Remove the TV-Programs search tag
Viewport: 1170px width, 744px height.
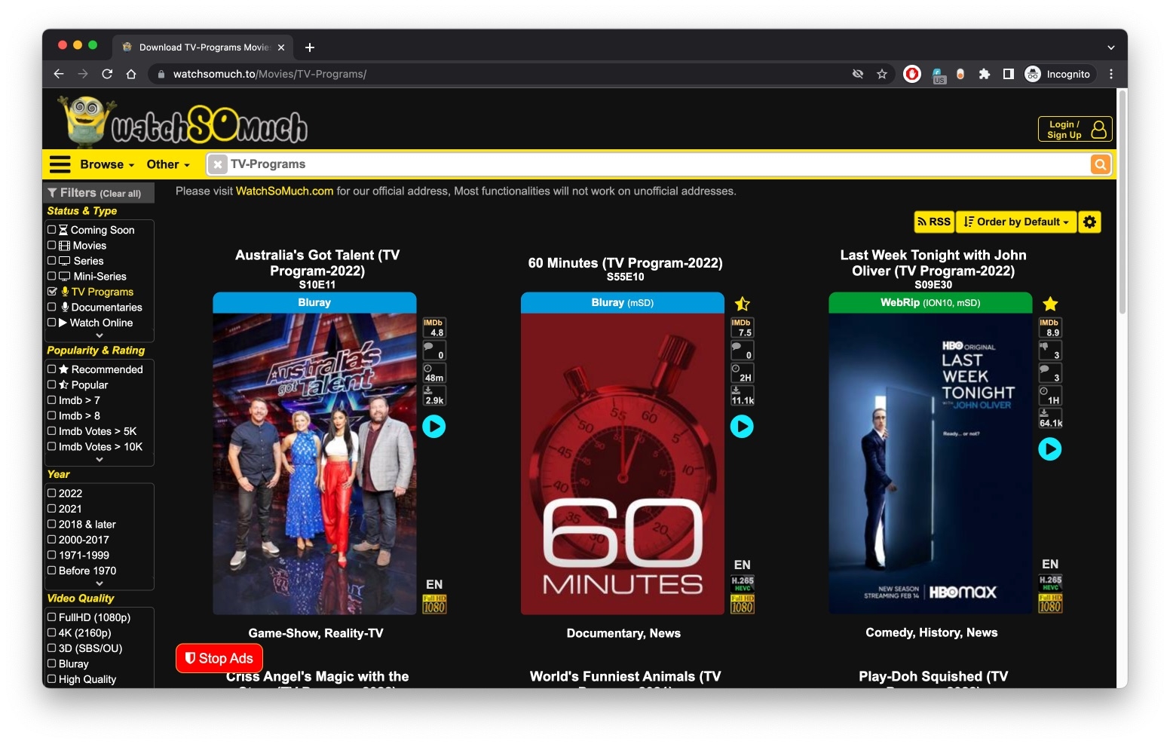click(218, 164)
